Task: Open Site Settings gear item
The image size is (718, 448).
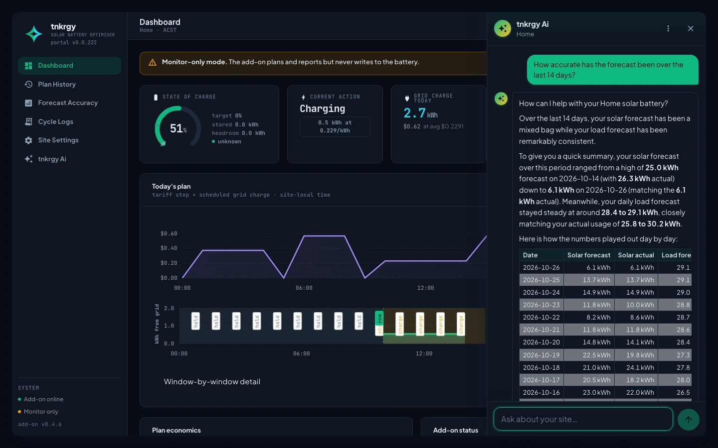Action: pos(69,140)
